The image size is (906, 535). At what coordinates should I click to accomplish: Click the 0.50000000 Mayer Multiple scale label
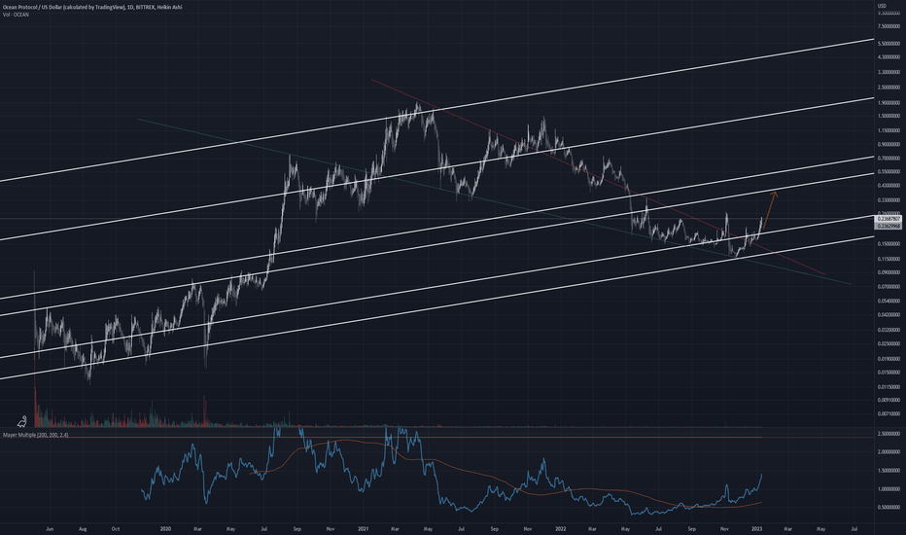pos(889,508)
